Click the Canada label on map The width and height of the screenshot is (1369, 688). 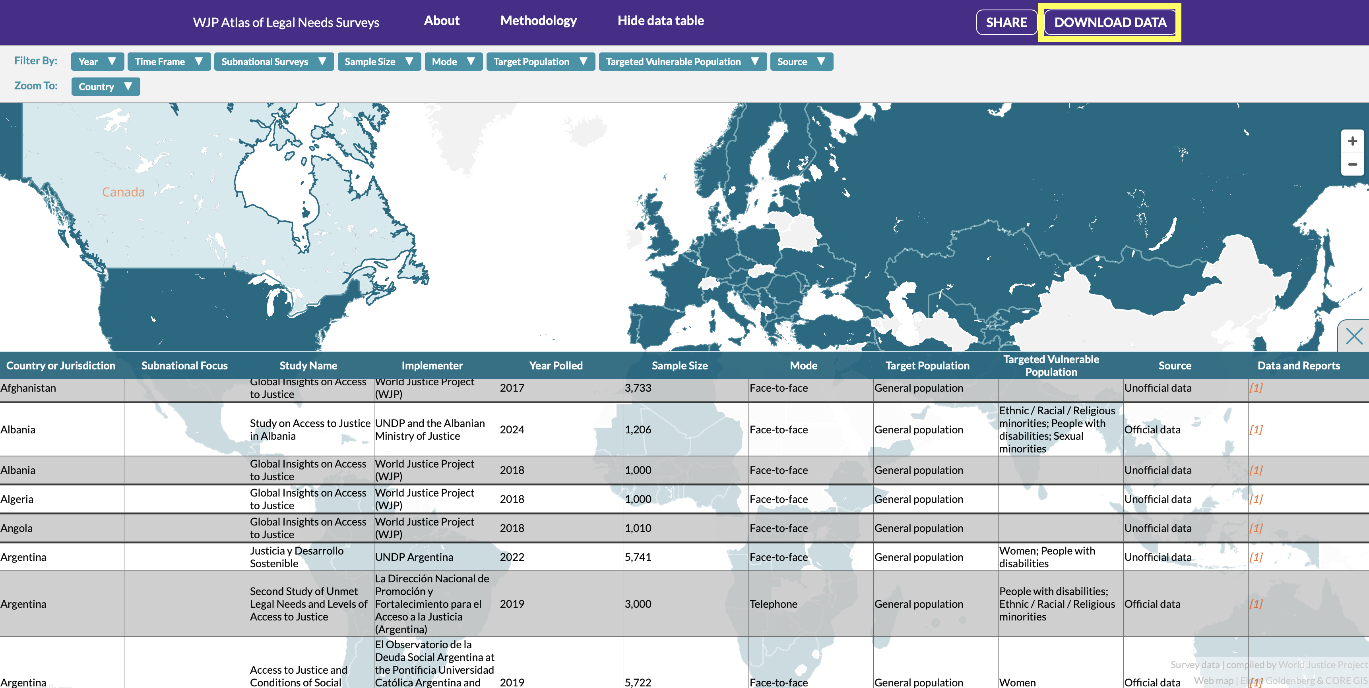click(x=123, y=192)
